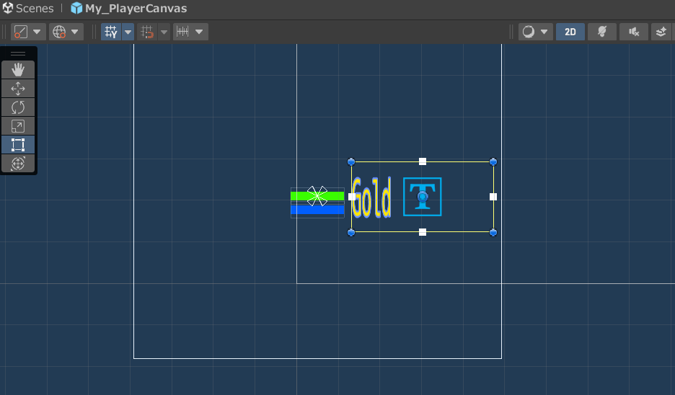Toggle scene effects (skybox/fx) button
This screenshot has height=395, width=675.
662,32
